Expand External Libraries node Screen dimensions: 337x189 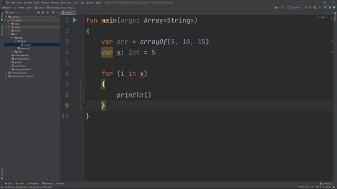(6, 72)
